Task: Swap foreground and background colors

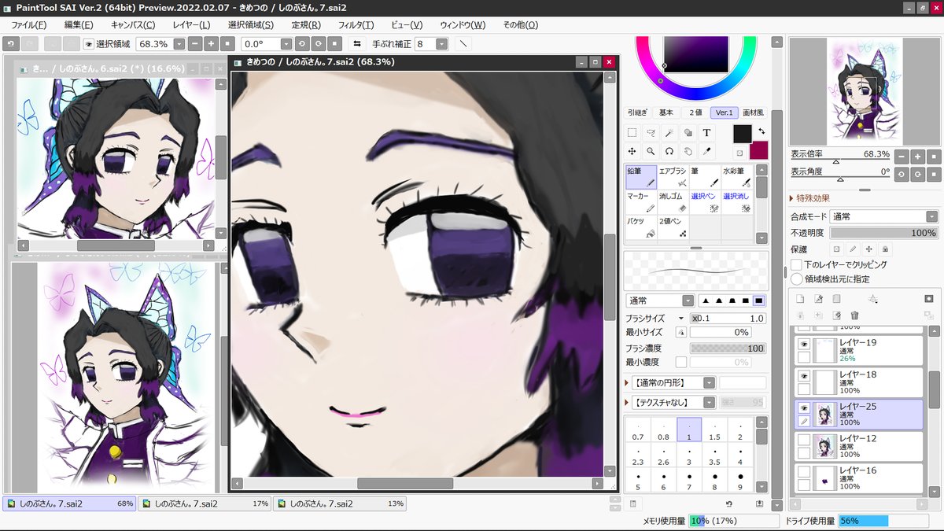Action: [x=761, y=131]
